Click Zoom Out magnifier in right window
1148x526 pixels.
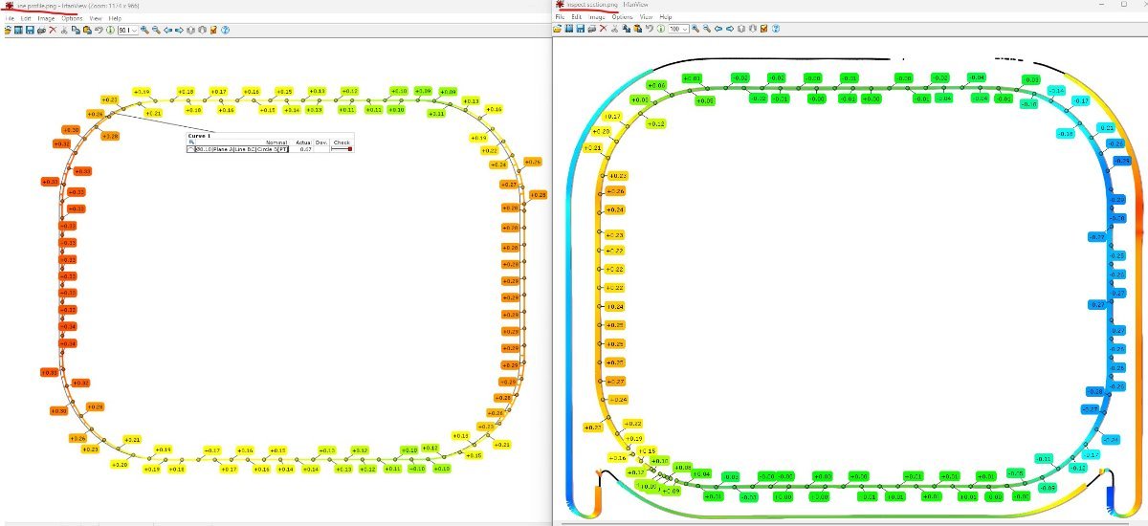(706, 30)
